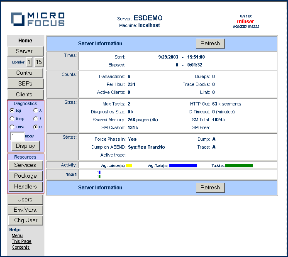
Task: Click the Blocks number input field
Action: click(17, 136)
